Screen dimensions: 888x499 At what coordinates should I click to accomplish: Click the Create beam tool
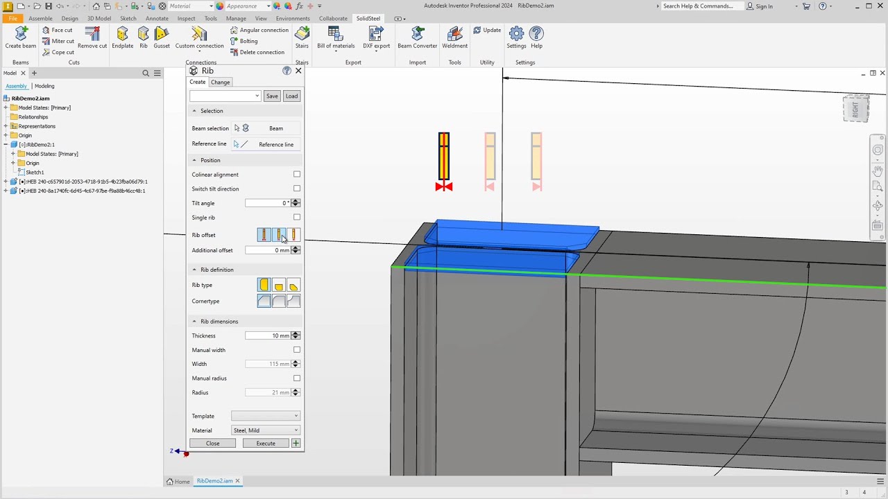(x=21, y=38)
